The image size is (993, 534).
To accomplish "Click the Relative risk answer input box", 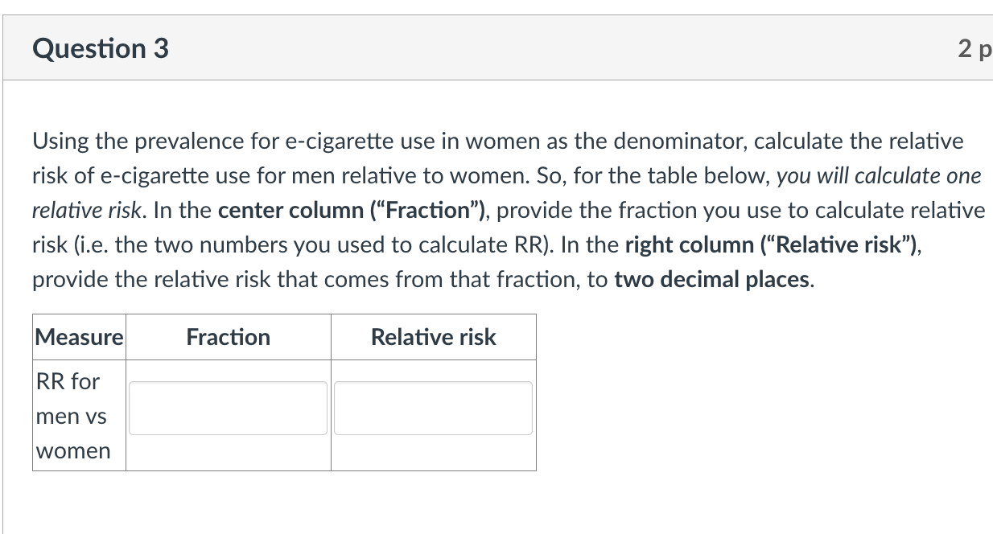I will 433,408.
